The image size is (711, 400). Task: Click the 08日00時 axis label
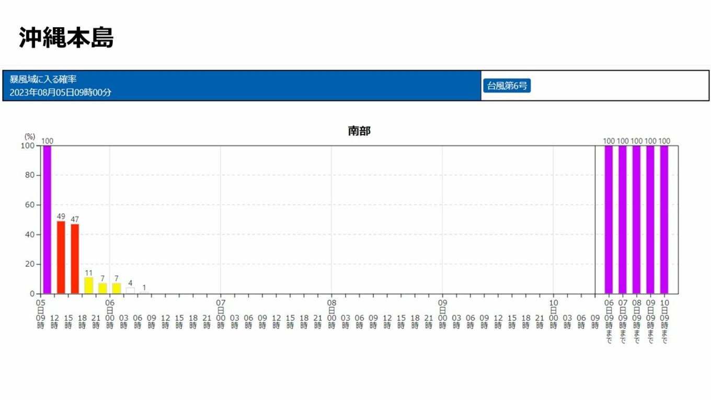tap(331, 314)
